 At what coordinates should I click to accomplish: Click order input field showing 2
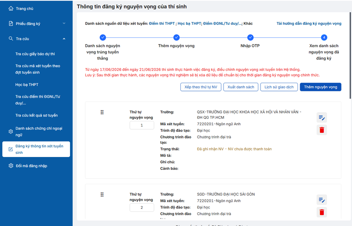click(x=142, y=208)
